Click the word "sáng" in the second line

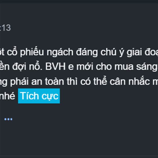click(147, 67)
